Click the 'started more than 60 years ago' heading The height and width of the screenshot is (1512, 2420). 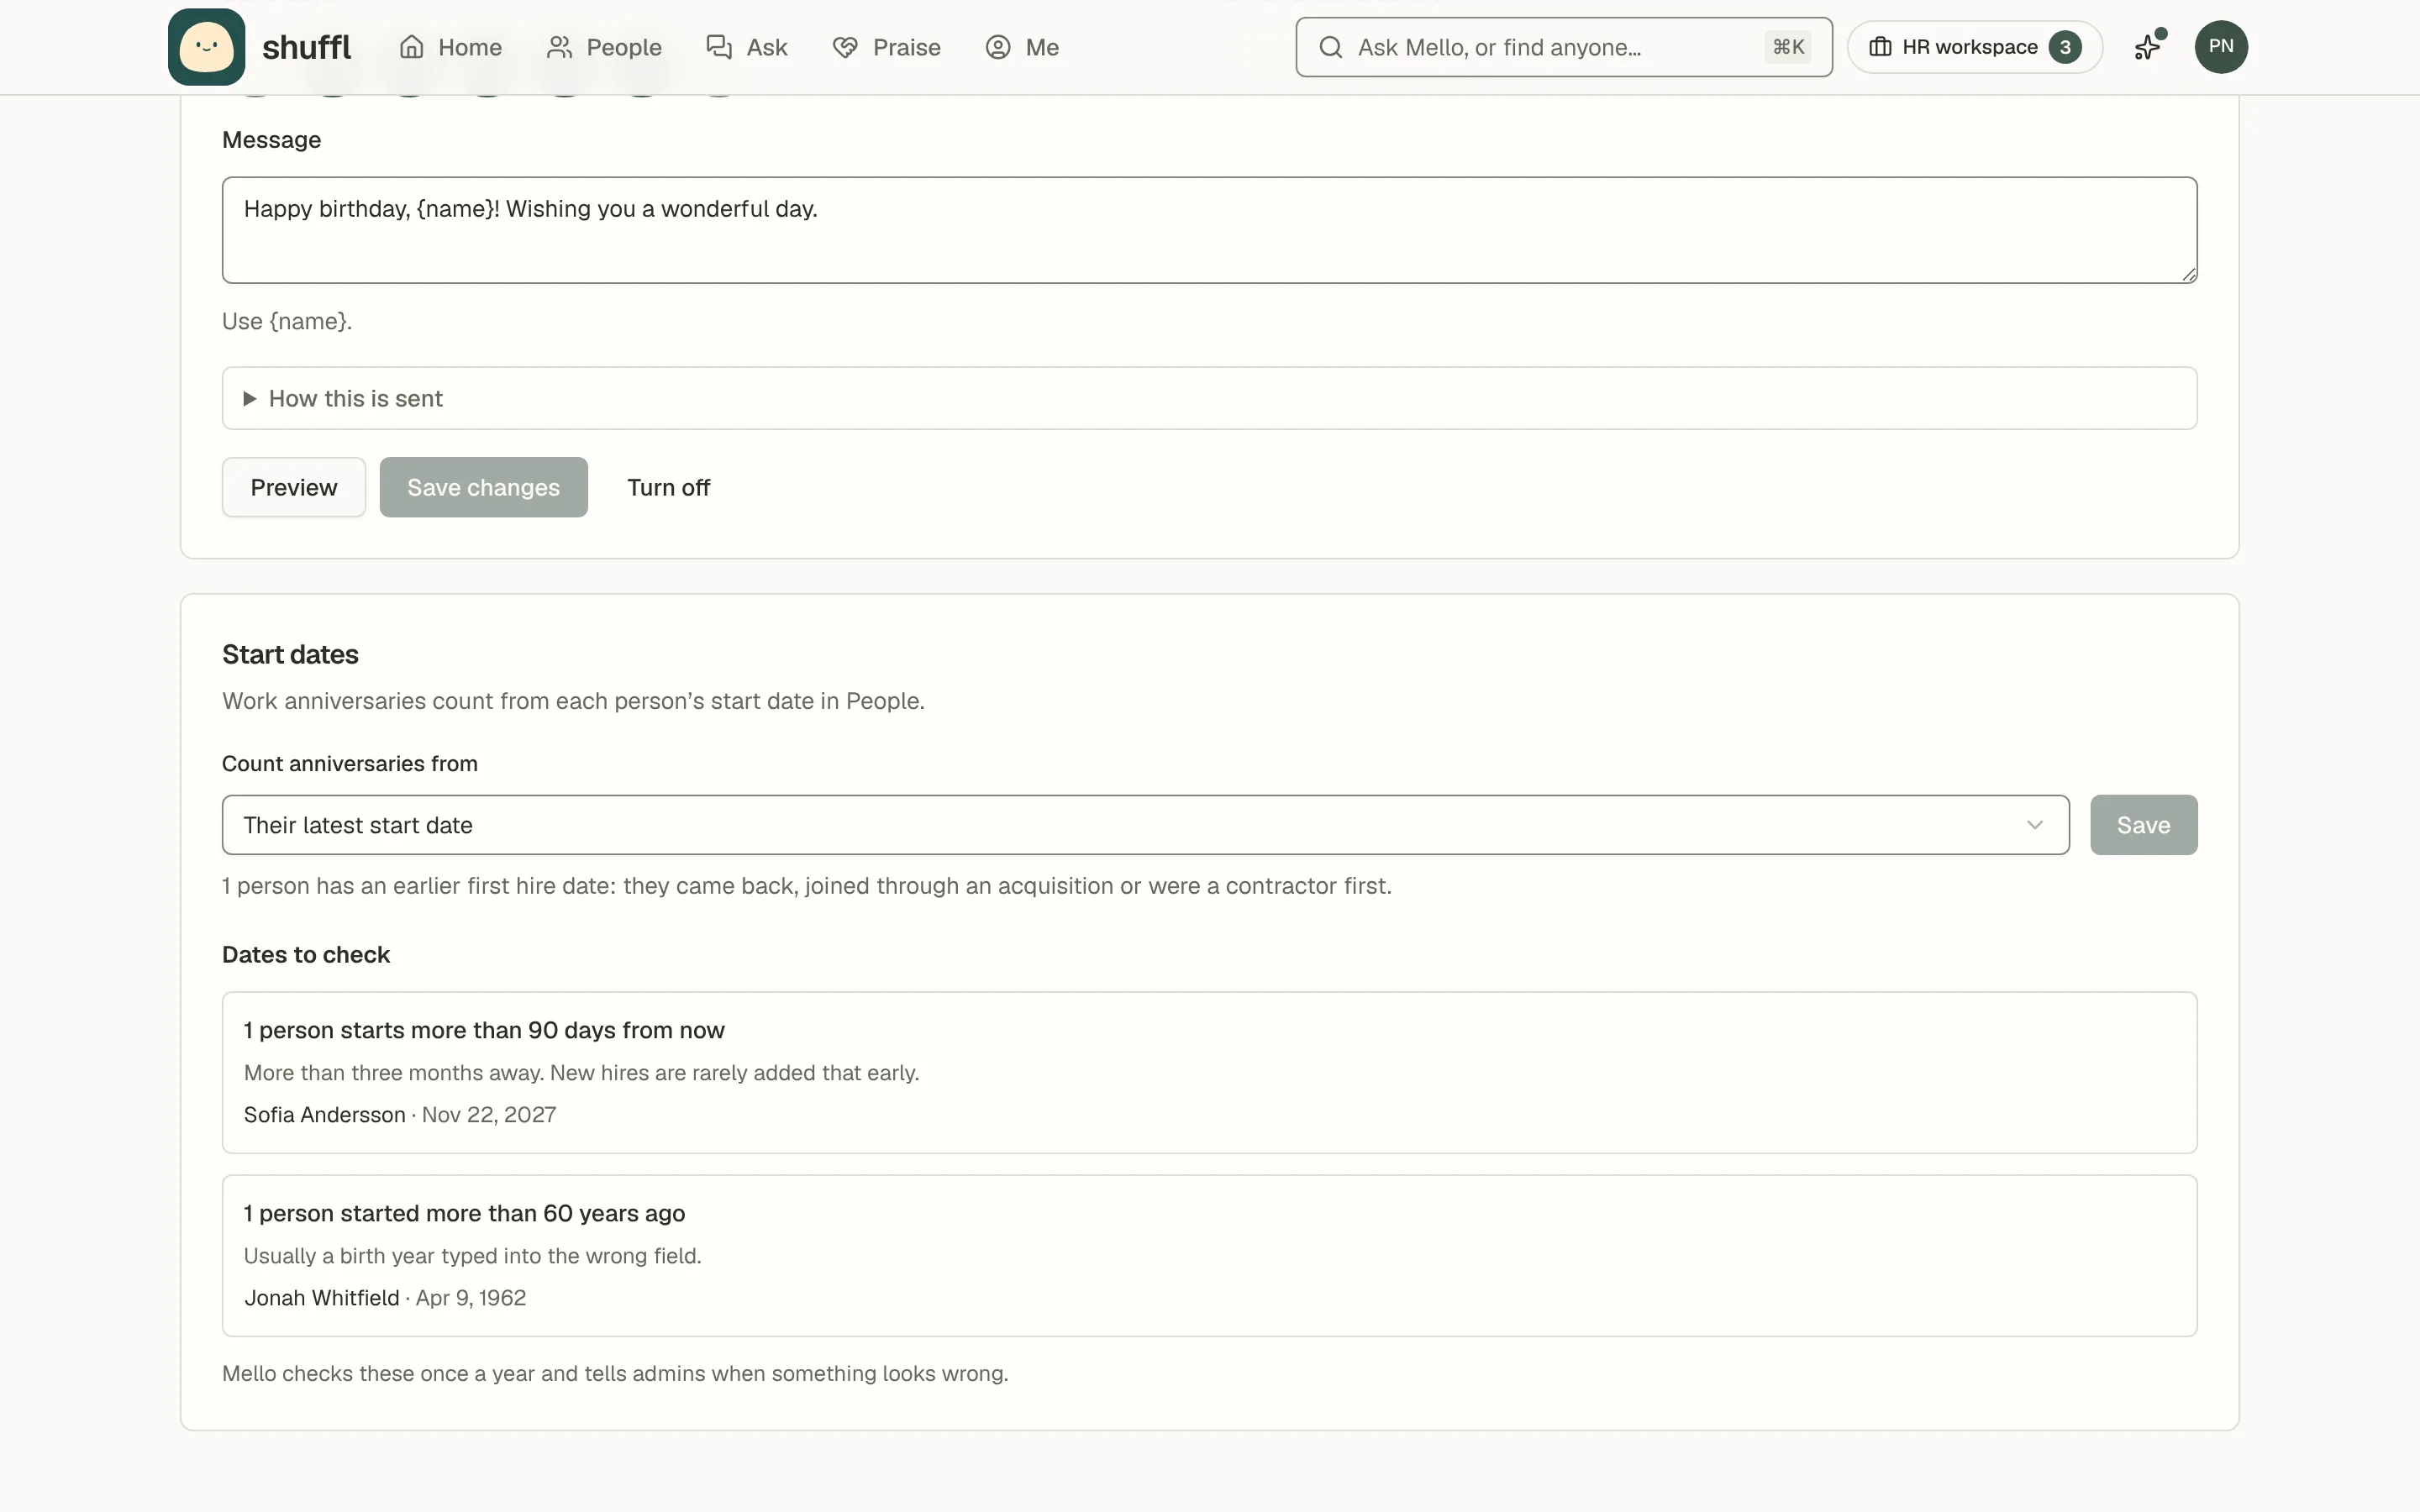point(464,1213)
